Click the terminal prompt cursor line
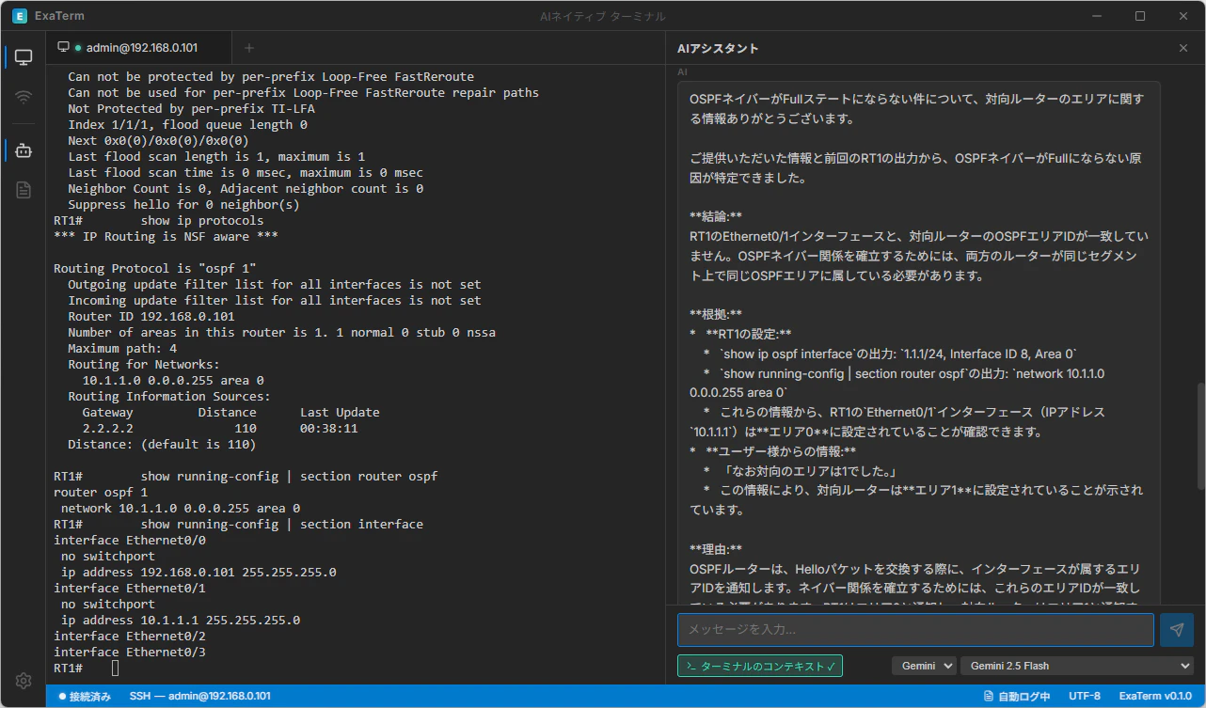The image size is (1206, 708). click(x=87, y=668)
